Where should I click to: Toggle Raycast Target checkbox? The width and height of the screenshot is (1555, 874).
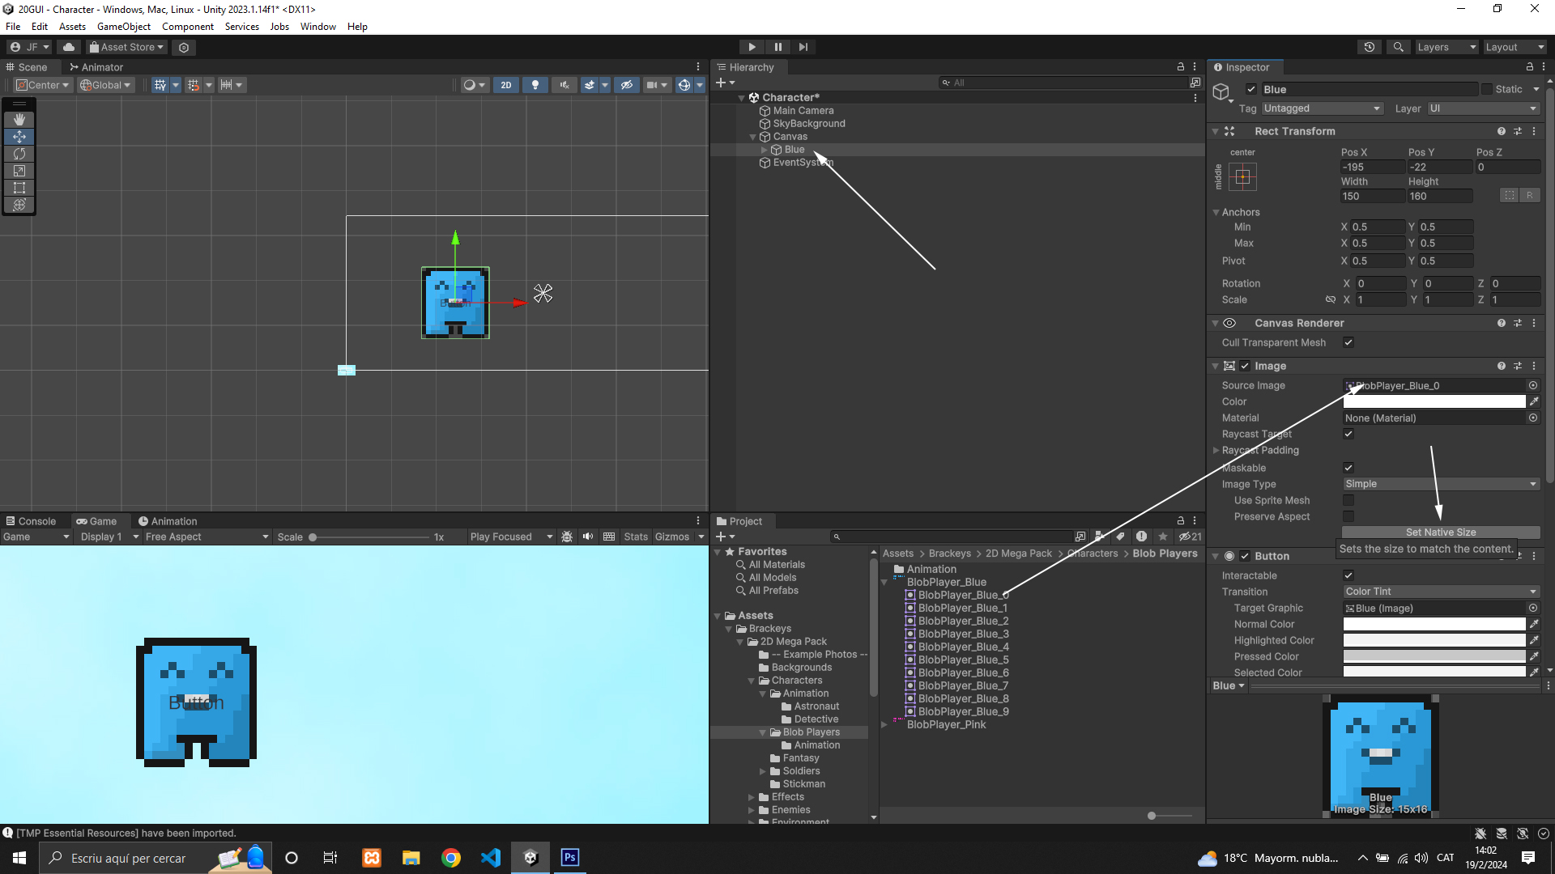click(x=1348, y=434)
